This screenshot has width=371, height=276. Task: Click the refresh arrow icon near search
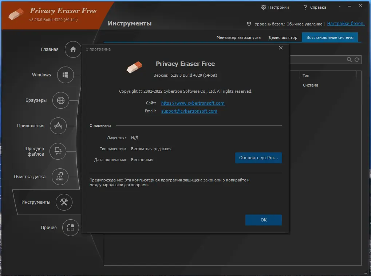point(357,60)
